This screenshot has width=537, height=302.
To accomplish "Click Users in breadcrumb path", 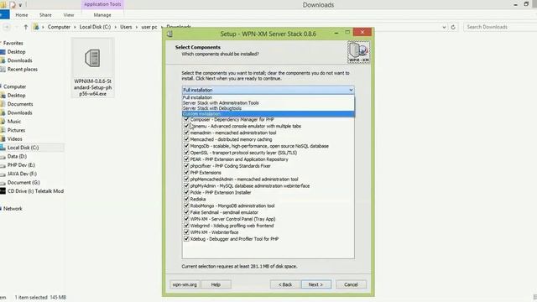I will pos(126,27).
